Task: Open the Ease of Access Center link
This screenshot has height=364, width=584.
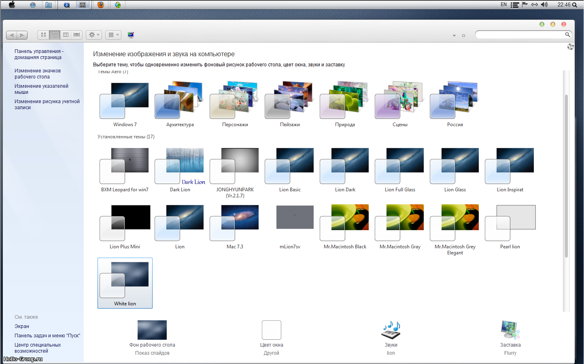Action: pos(38,348)
